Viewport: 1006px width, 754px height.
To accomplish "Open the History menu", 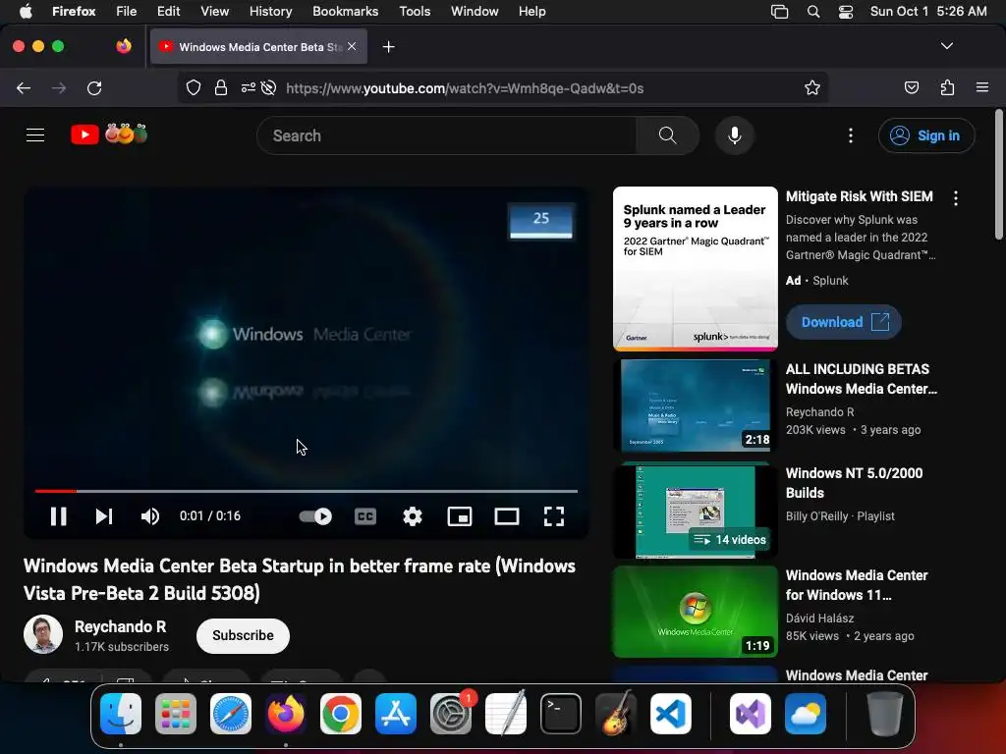I will 270,11.
